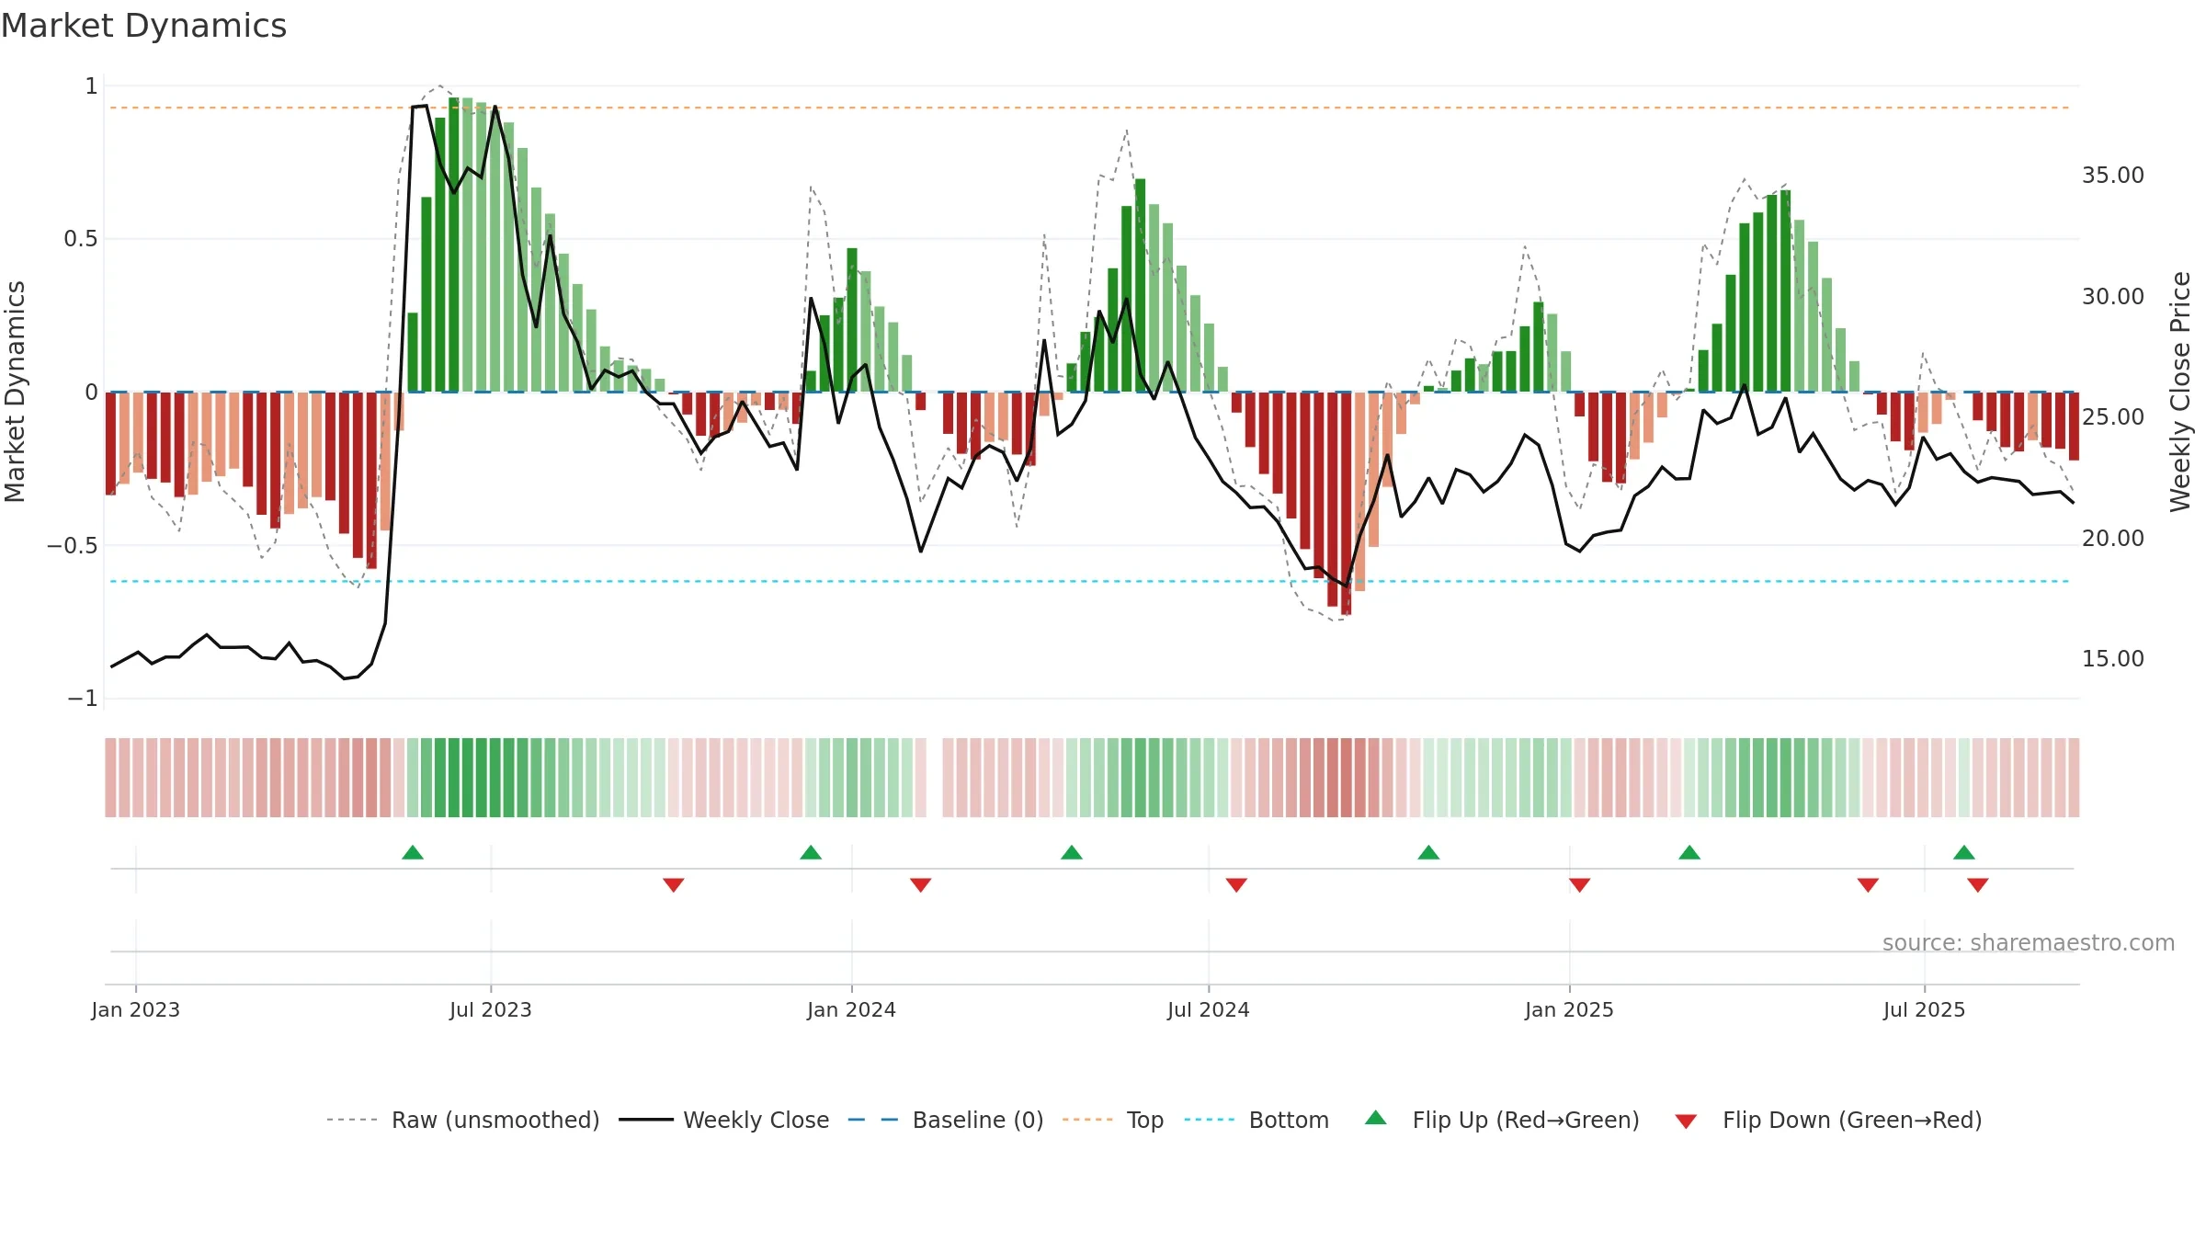Click the Jan 2024 x-axis label
The image size is (2206, 1241).
coord(852,1009)
